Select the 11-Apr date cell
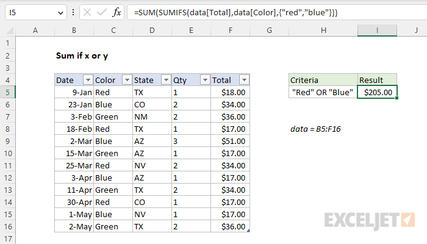Screen dimensions: 427x244 (74, 190)
